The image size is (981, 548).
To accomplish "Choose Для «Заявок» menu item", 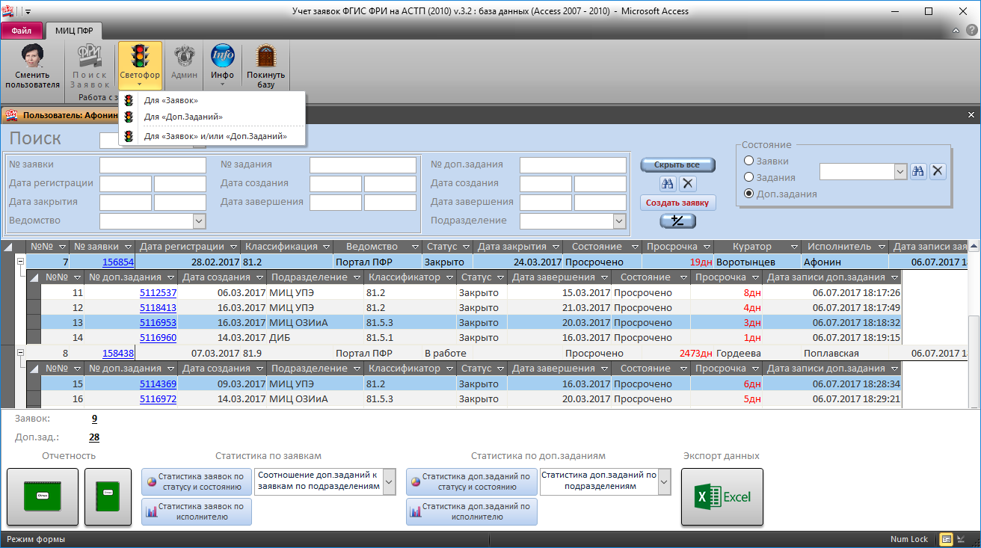I will click(170, 100).
